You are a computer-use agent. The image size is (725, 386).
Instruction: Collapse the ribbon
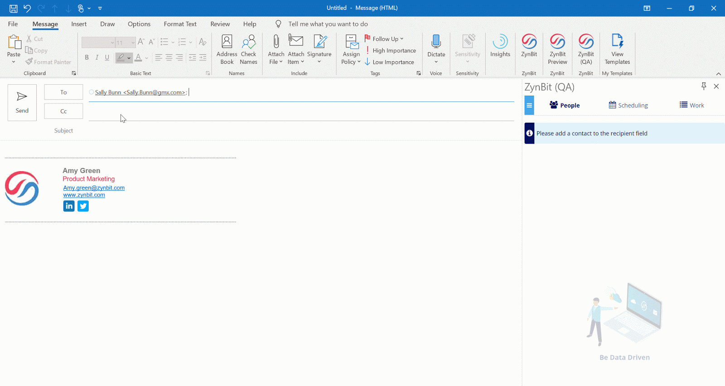pyautogui.click(x=719, y=73)
